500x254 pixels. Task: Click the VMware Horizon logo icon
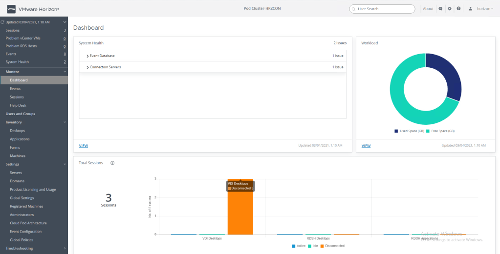coord(11,9)
